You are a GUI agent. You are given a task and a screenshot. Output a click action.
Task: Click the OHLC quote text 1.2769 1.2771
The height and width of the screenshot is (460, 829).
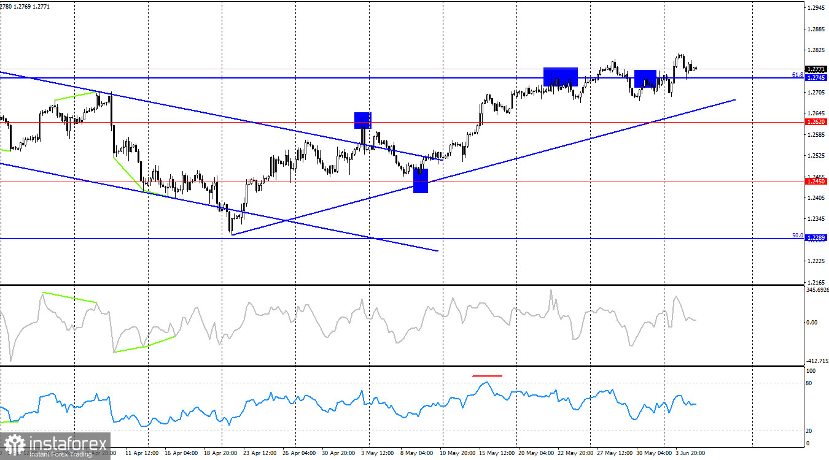pyautogui.click(x=33, y=7)
